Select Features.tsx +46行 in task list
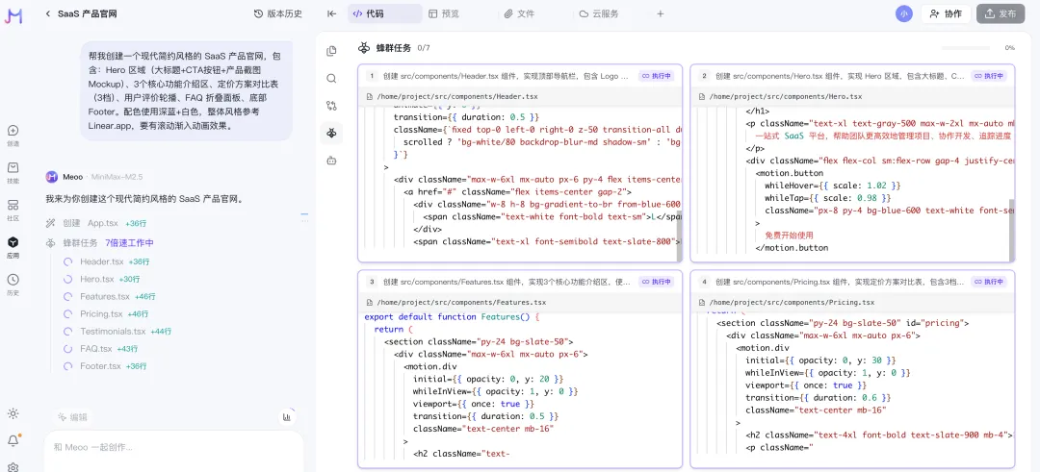1040x472 pixels. (x=110, y=297)
